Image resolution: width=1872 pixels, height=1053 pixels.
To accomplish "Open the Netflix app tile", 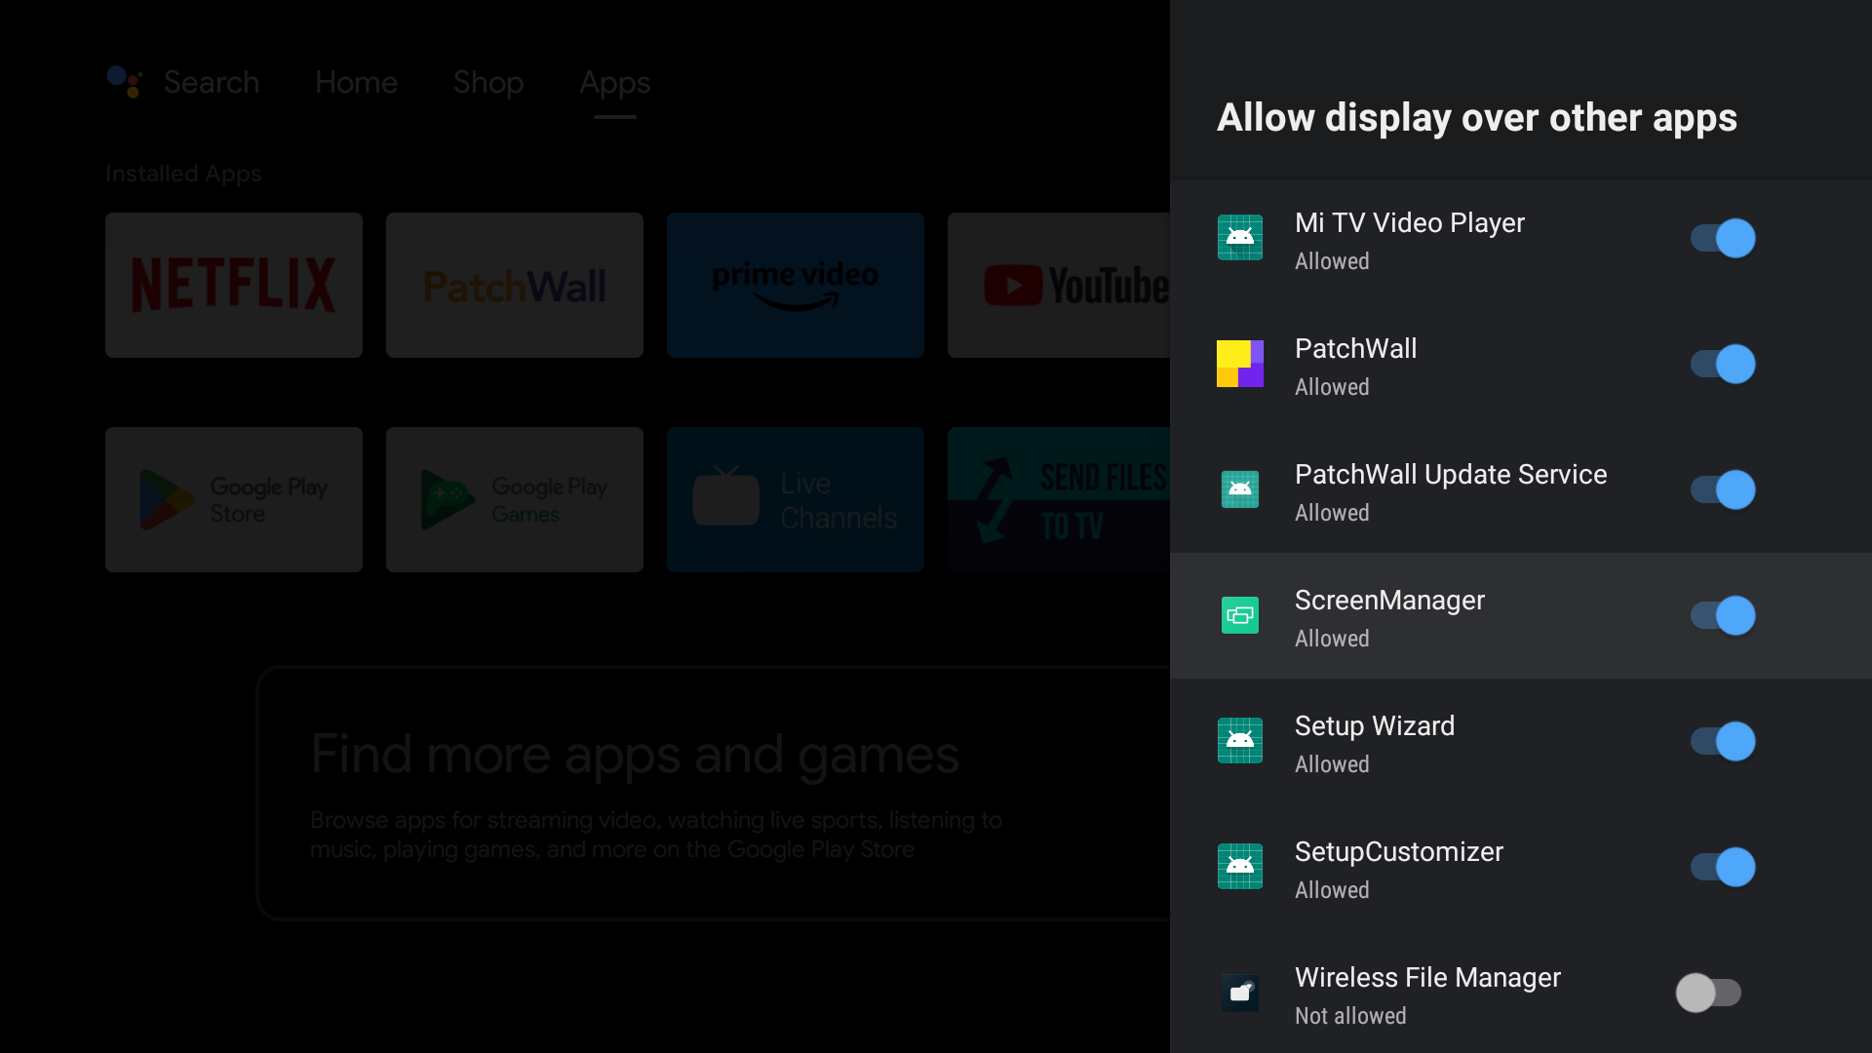I will (234, 285).
